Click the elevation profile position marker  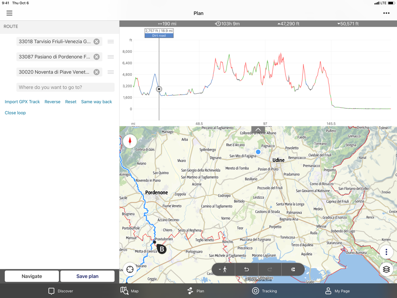[159, 89]
